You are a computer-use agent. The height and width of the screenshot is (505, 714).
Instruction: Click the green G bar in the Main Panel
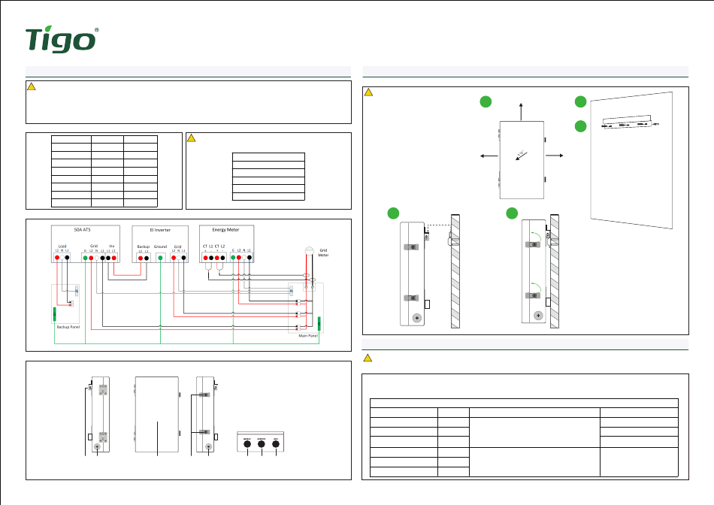click(319, 323)
